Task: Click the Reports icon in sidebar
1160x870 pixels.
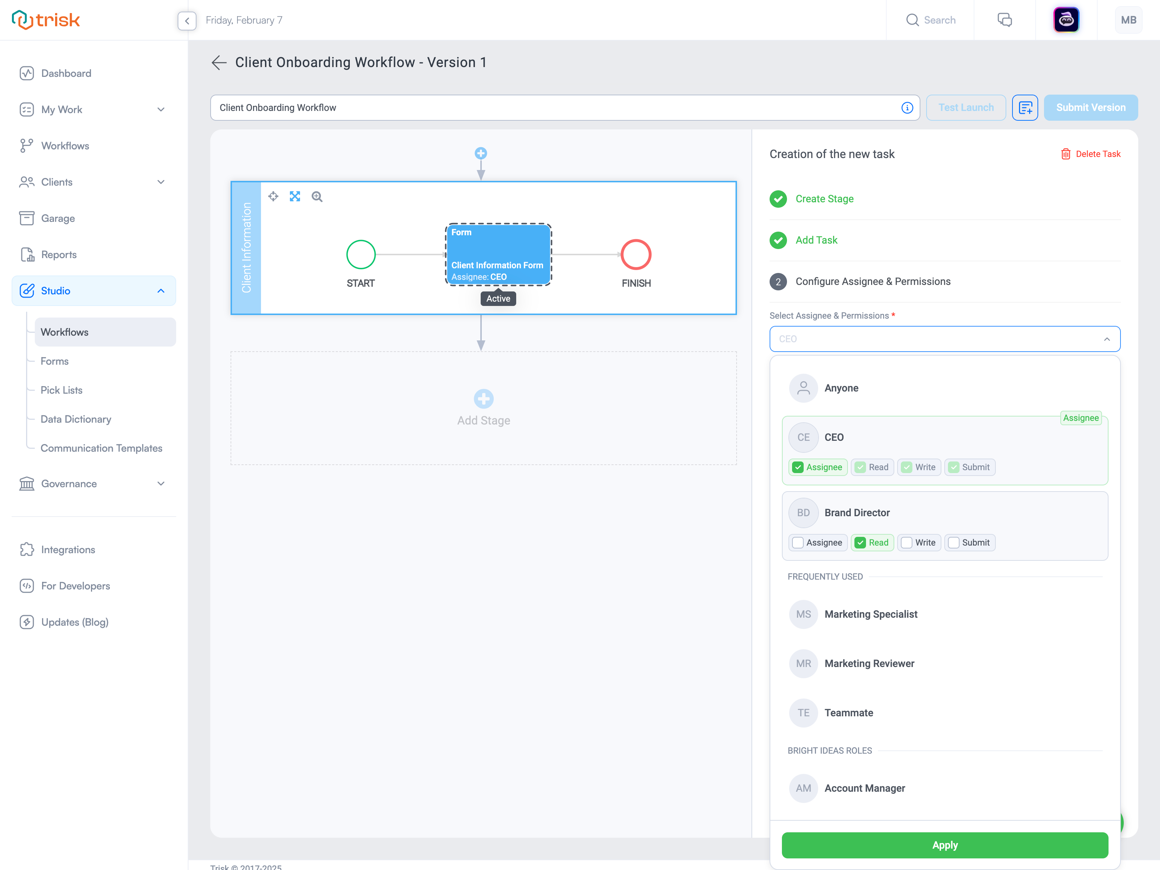Action: (27, 254)
